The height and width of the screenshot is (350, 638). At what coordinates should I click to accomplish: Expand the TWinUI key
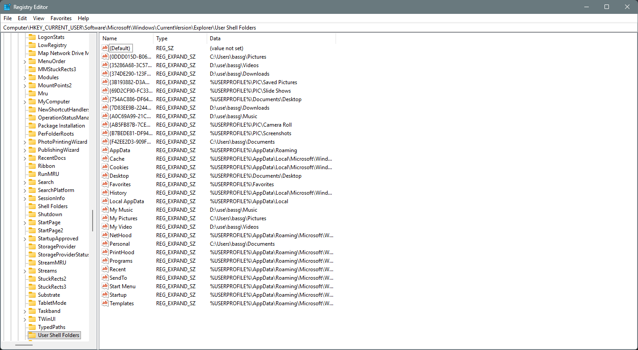25,319
